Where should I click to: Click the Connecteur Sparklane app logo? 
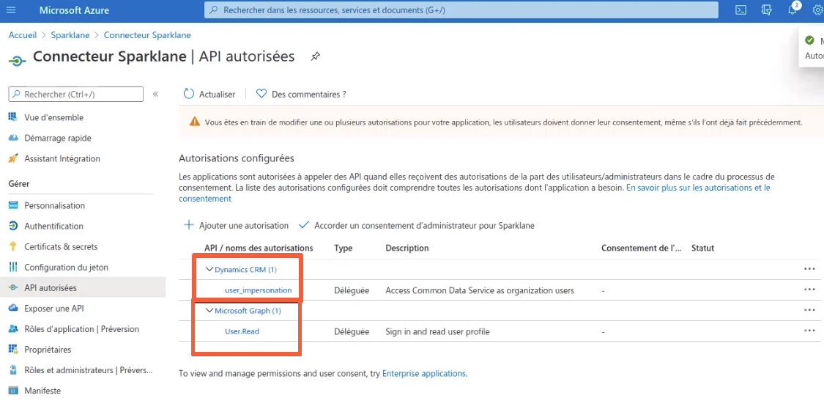click(17, 61)
